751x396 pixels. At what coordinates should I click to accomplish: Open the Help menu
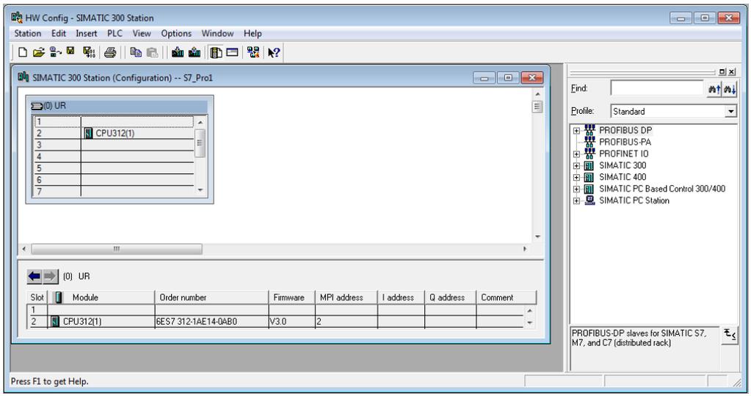253,34
